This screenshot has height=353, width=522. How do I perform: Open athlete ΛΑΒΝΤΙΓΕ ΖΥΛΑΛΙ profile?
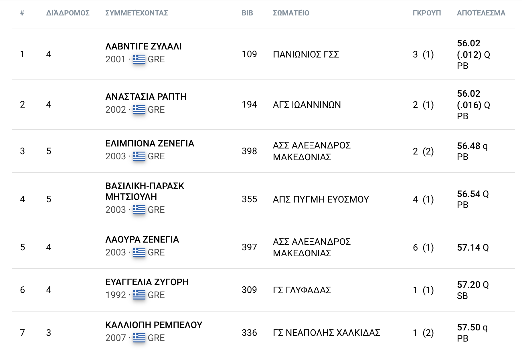[x=143, y=46]
